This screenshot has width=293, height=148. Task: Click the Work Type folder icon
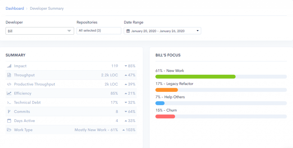(9, 130)
